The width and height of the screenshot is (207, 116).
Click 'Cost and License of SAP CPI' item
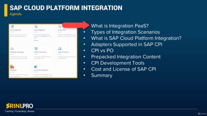click(x=124, y=69)
